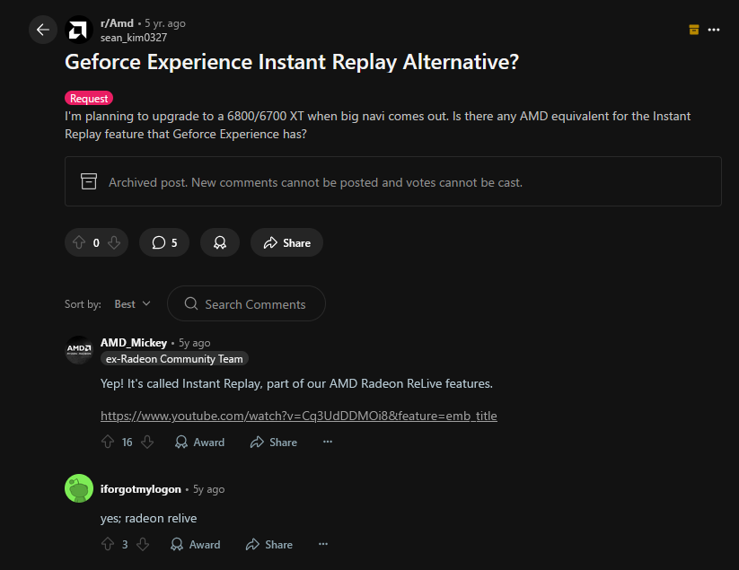The height and width of the screenshot is (570, 739).
Task: Open more options on iforgotmylogon's comment
Action: [323, 544]
